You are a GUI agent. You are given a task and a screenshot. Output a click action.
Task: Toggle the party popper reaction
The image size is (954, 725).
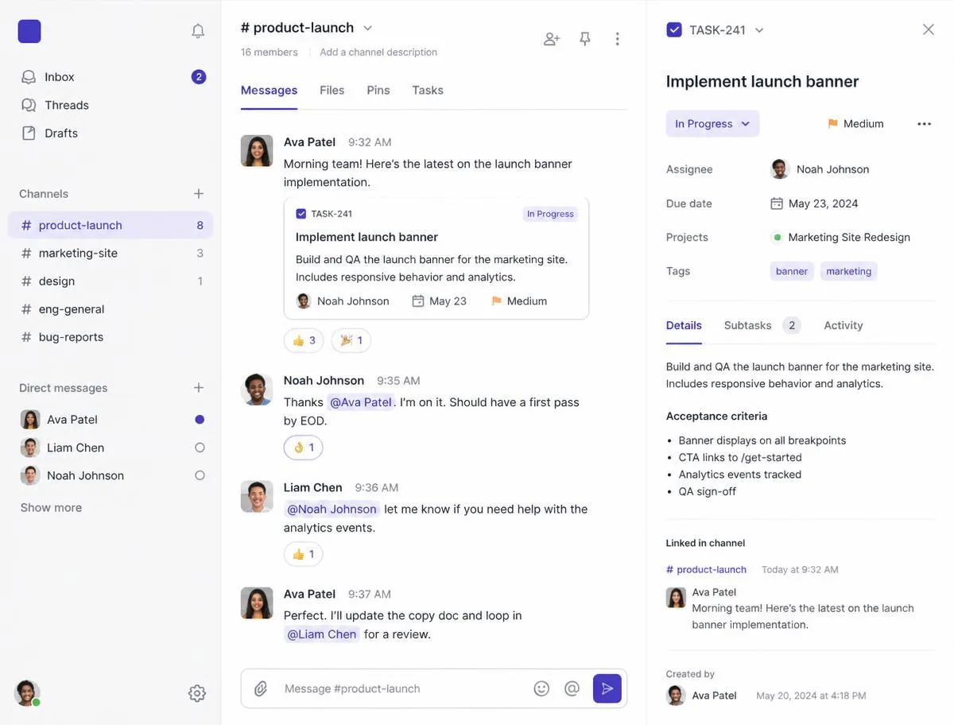pos(351,340)
